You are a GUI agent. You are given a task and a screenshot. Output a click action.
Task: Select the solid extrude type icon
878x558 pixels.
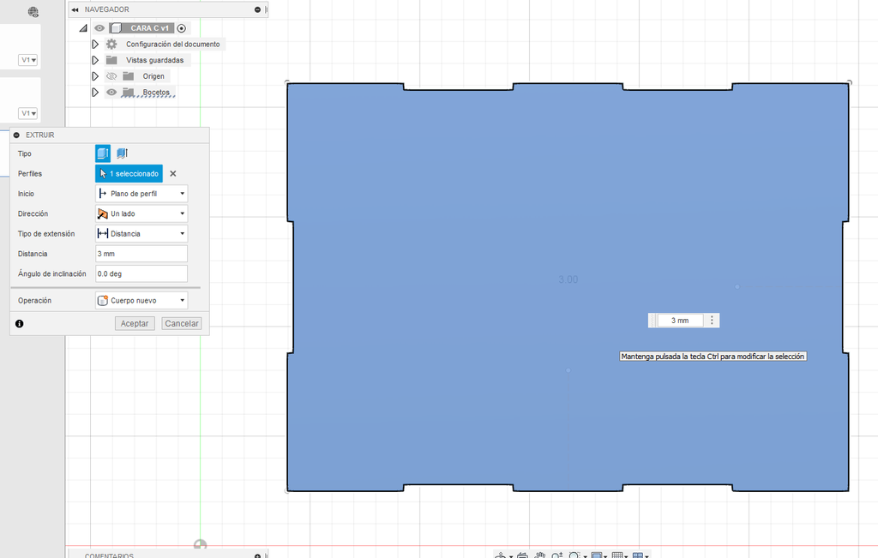[x=103, y=153]
